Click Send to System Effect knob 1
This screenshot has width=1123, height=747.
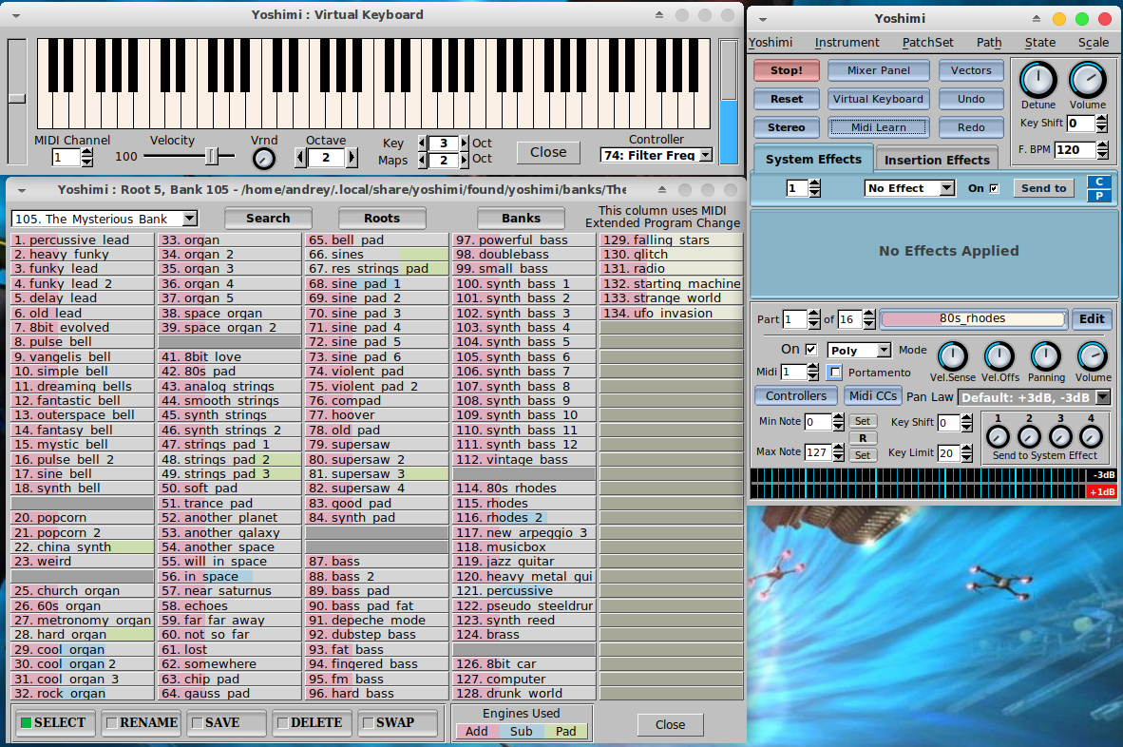tap(998, 436)
